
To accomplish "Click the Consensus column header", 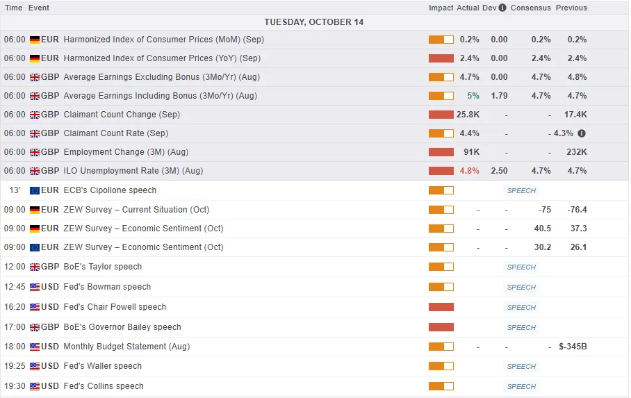I will 530,8.
